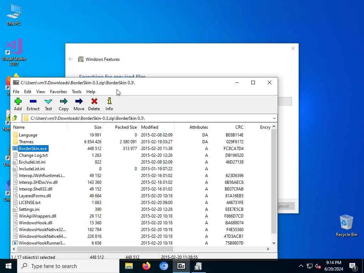
Task: Click Windows Features back arrow
Action: 71,59
